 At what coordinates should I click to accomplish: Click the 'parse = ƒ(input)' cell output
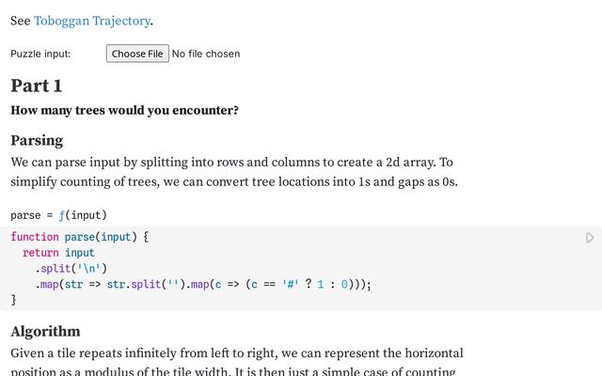coord(58,214)
